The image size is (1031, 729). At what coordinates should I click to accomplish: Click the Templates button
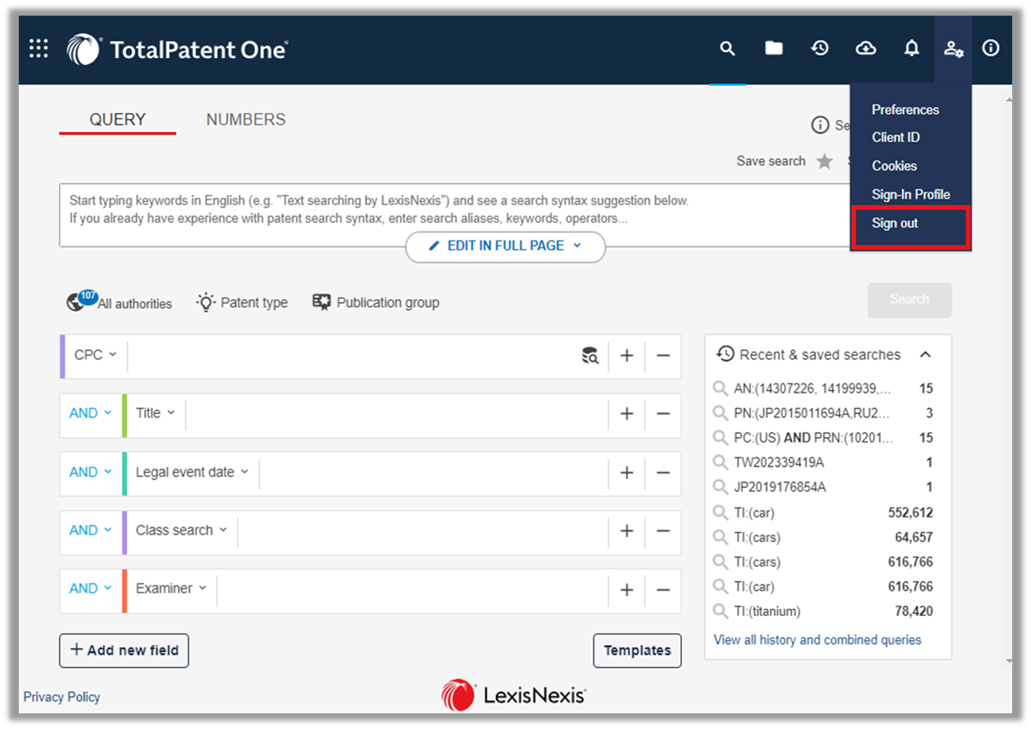click(x=637, y=651)
